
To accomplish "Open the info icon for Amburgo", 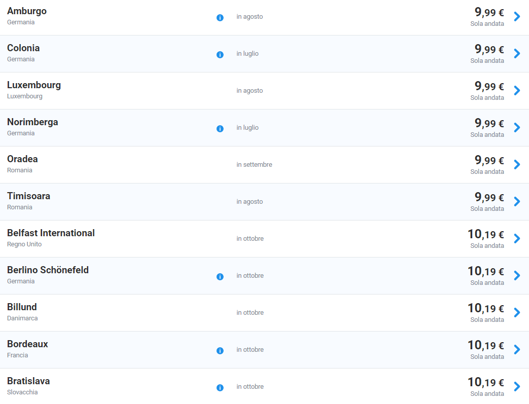I will 220,18.
